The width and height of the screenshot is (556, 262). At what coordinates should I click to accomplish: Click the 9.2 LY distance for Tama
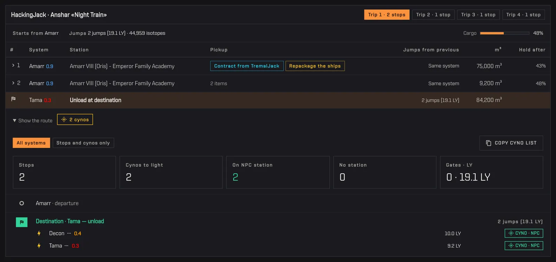(454, 246)
